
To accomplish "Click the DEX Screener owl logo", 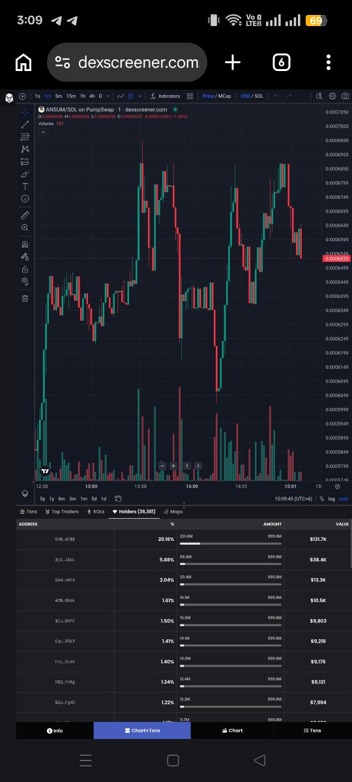I will click(x=9, y=97).
